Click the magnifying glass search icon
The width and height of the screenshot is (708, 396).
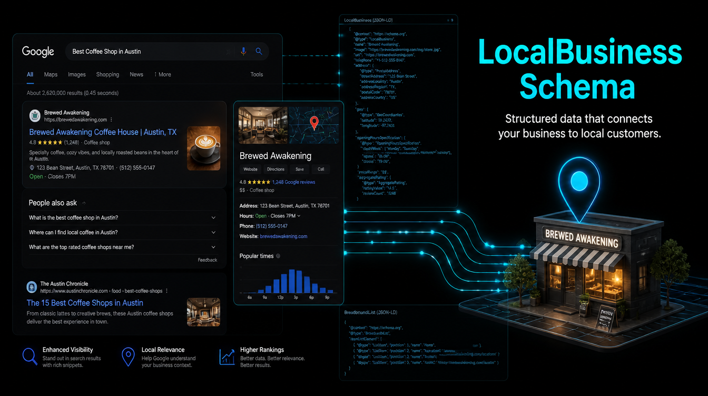click(x=259, y=51)
